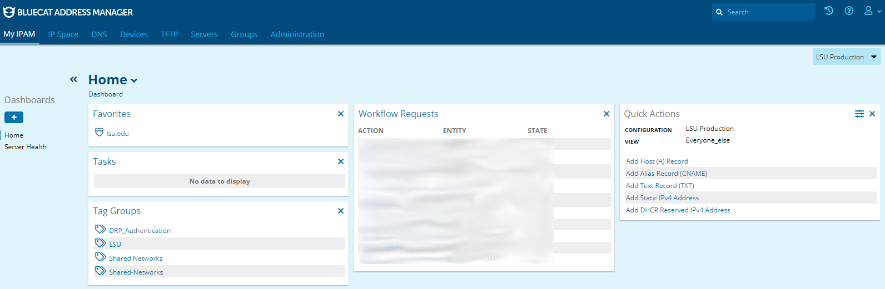Viewport: 885px width, 289px height.
Task: Open the LSU tag group link
Action: pyautogui.click(x=115, y=245)
